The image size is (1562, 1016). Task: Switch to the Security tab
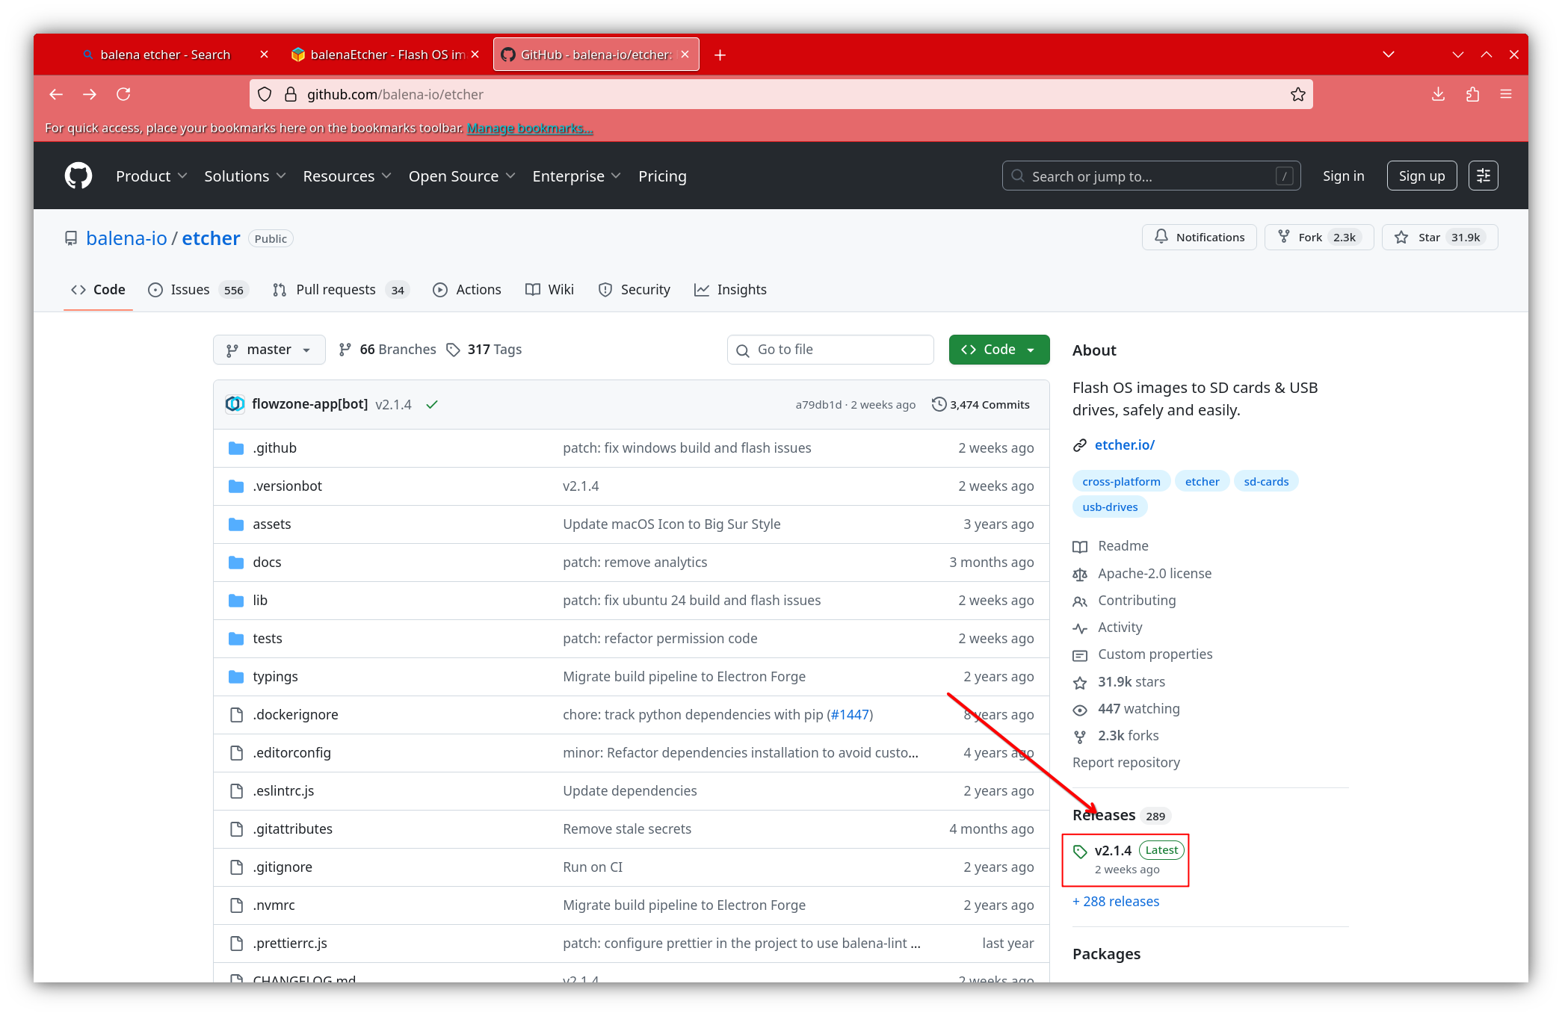635,290
